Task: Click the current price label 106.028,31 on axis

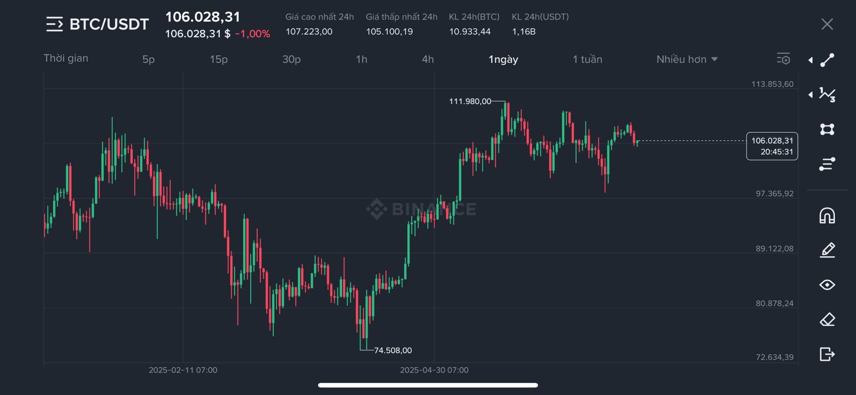Action: point(772,146)
